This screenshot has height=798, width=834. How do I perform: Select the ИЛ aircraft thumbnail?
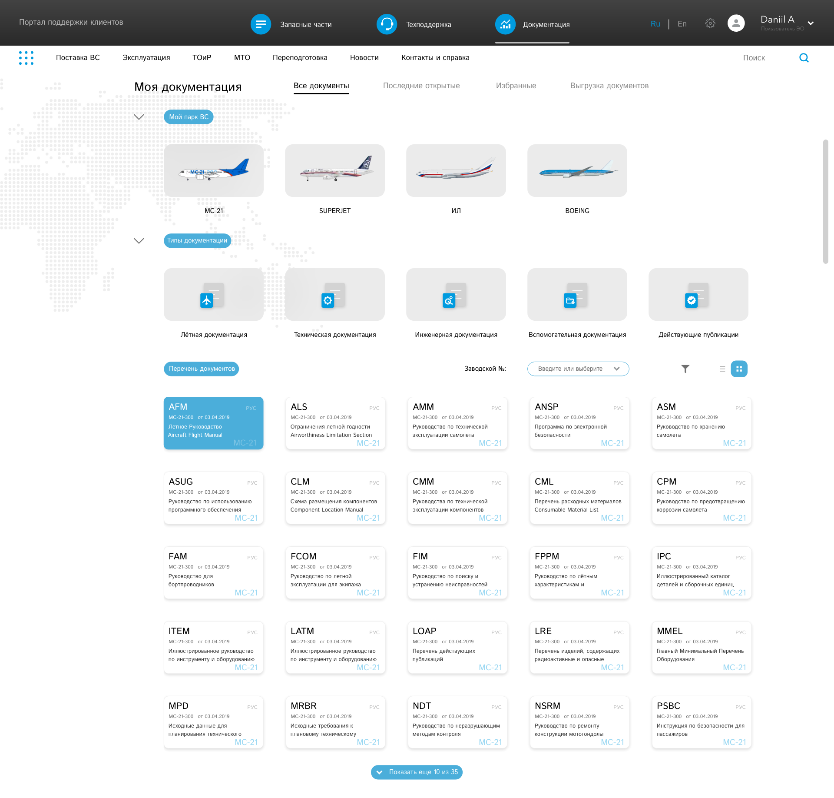456,170
